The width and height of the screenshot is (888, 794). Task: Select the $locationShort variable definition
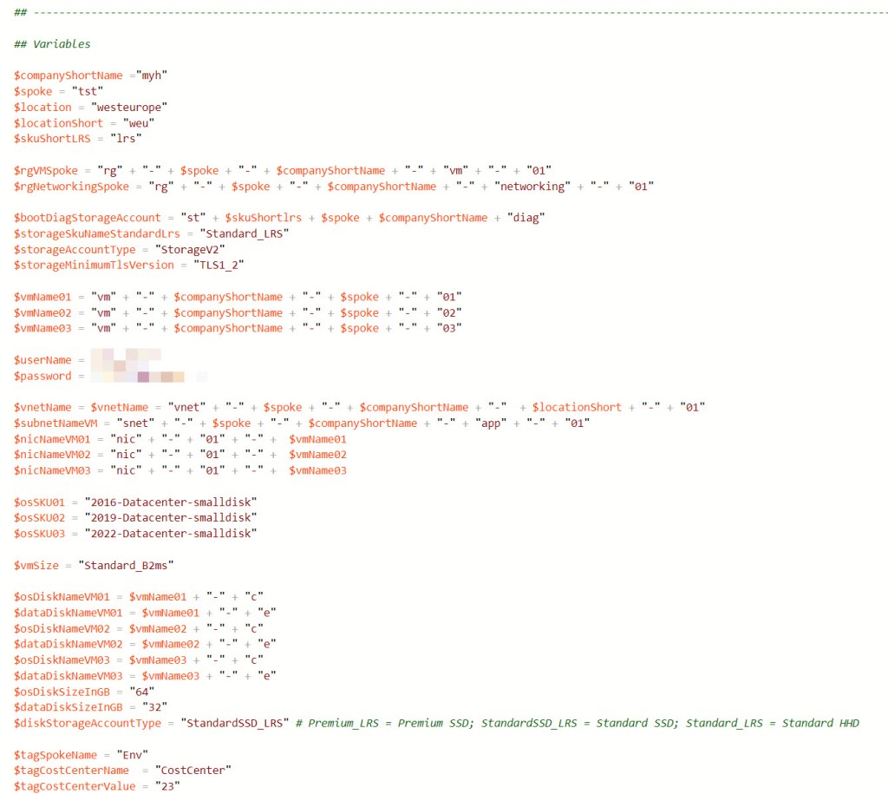tap(54, 123)
